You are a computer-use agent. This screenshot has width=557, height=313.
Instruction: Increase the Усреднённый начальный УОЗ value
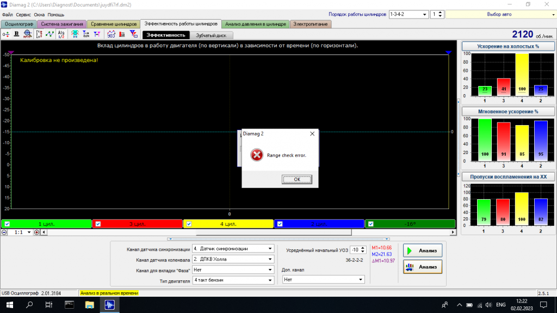click(x=363, y=248)
